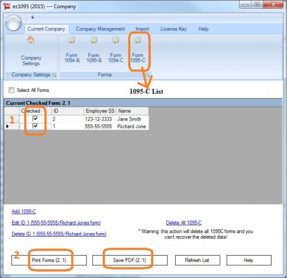Open Form 1095-B icon
Screen dimensions: 287x278
pos(94,40)
